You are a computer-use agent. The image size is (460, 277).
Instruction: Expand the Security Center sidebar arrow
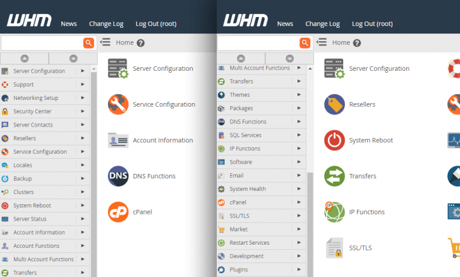coord(83,111)
